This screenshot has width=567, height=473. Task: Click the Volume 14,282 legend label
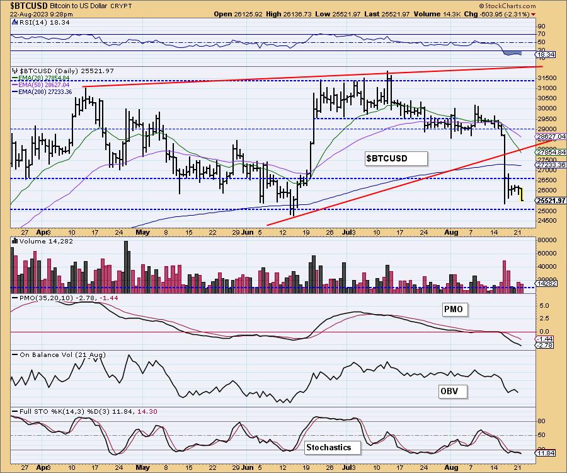click(46, 241)
